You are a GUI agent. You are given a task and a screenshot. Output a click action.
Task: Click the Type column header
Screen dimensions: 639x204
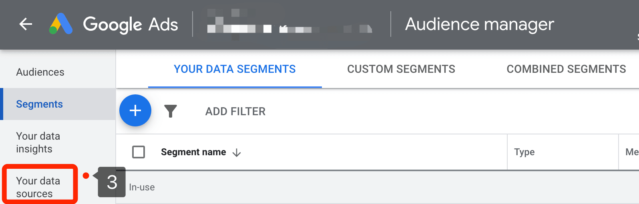(524, 152)
